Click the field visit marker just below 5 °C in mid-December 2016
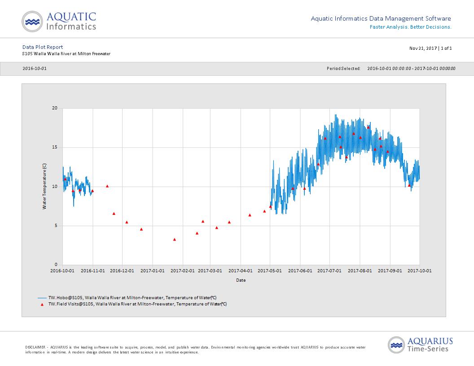Viewport: 474px width, 366px height. [141, 229]
